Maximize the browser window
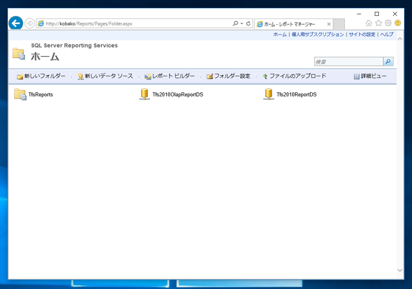 377,14
